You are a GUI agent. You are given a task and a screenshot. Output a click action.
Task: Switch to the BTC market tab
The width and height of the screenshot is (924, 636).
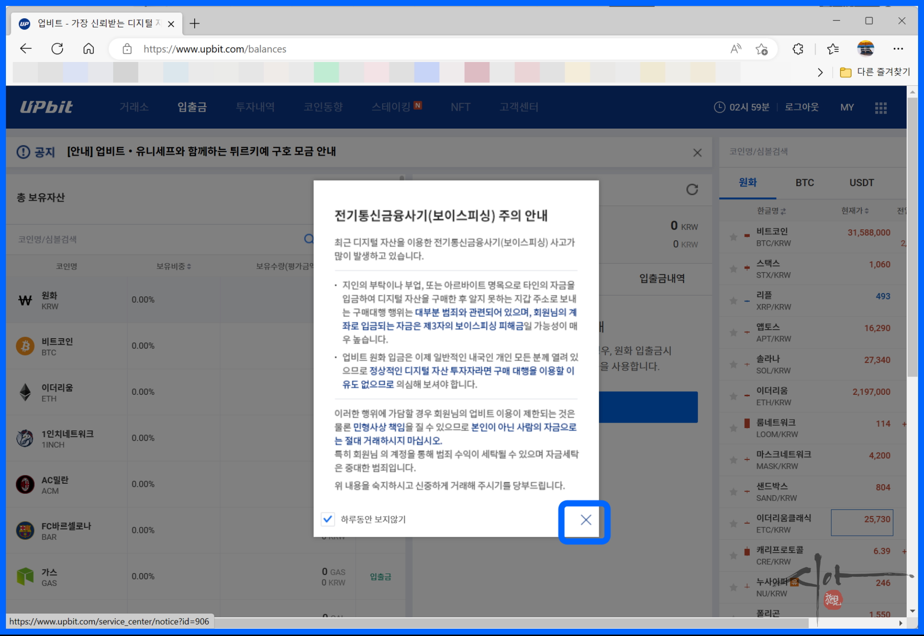(805, 183)
